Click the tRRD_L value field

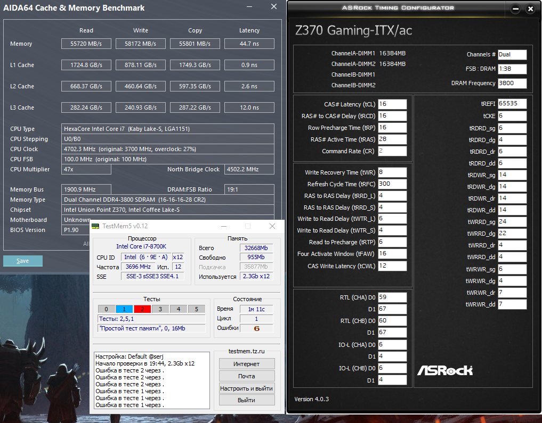[x=392, y=196]
